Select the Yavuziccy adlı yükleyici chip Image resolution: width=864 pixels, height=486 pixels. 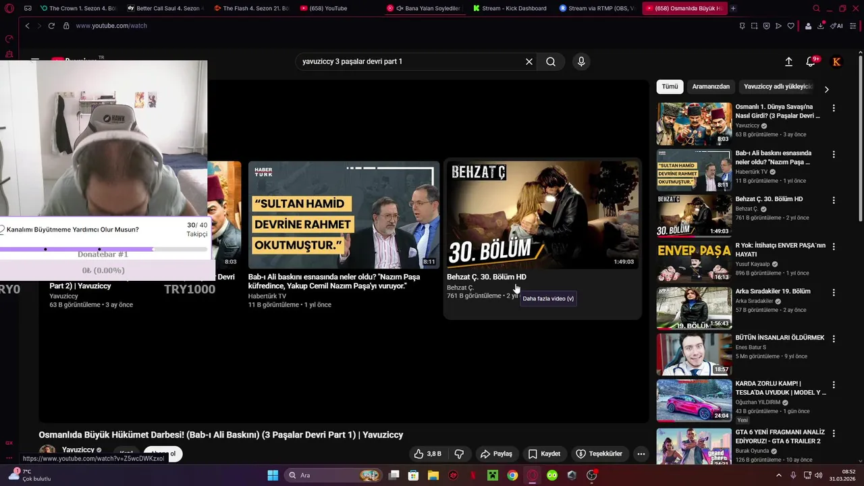click(x=778, y=86)
